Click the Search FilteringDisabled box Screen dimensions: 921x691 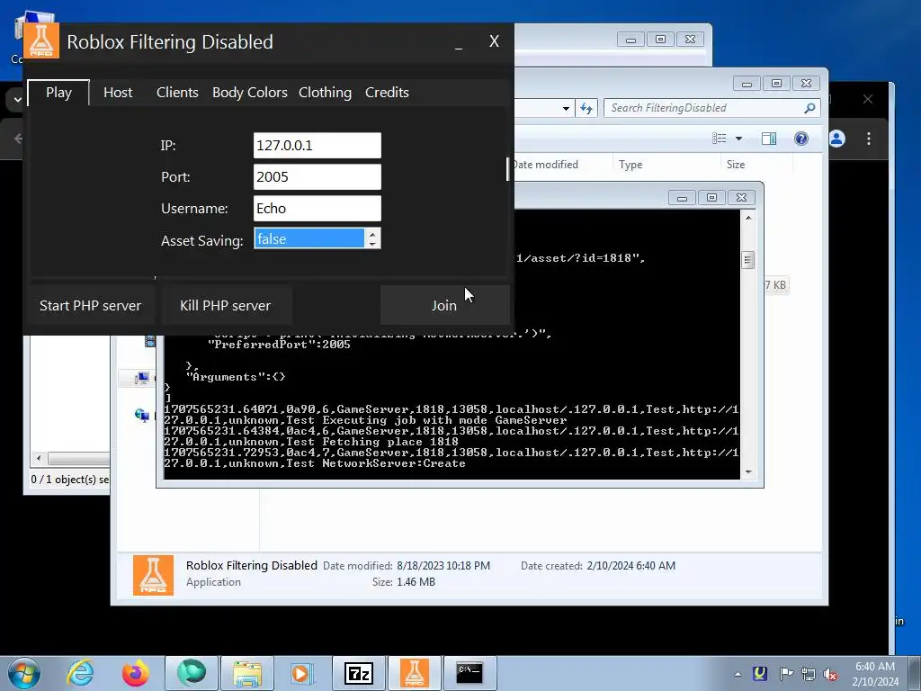coord(705,108)
